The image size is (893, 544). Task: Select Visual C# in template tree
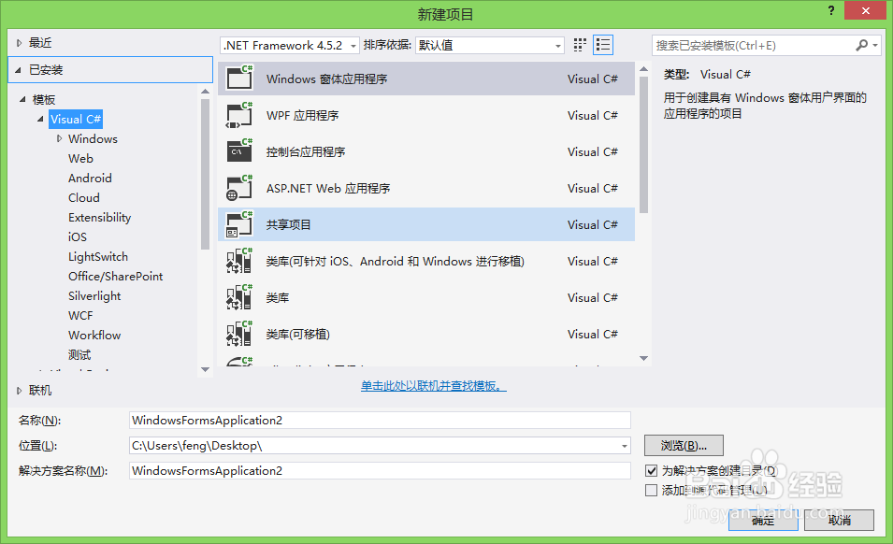[76, 119]
